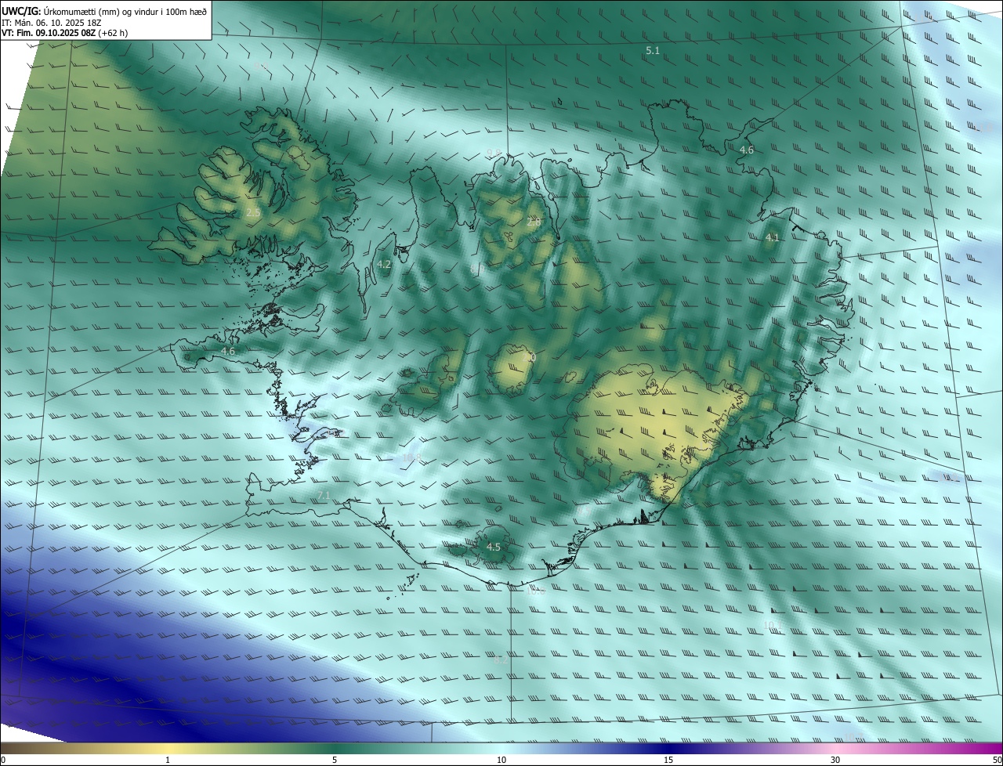Click the yellow colorbar segment above the 1 tick
1003x766 pixels.
pyautogui.click(x=168, y=748)
